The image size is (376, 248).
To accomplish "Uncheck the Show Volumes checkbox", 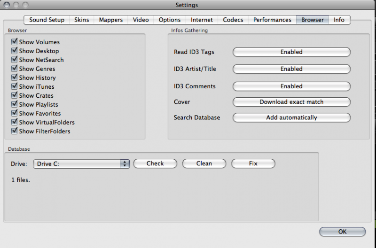I will click(x=14, y=42).
